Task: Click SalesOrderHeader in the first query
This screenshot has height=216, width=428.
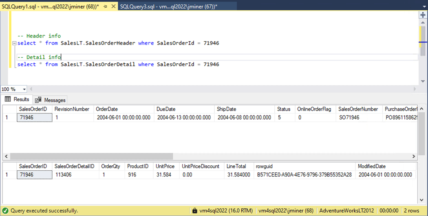Action: 110,43
